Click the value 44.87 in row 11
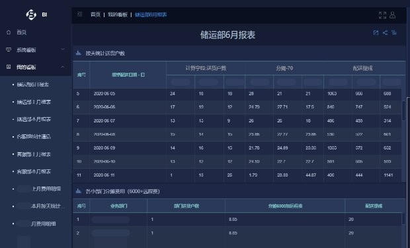Screen dimensions: 410x248 pyautogui.click(x=311, y=175)
